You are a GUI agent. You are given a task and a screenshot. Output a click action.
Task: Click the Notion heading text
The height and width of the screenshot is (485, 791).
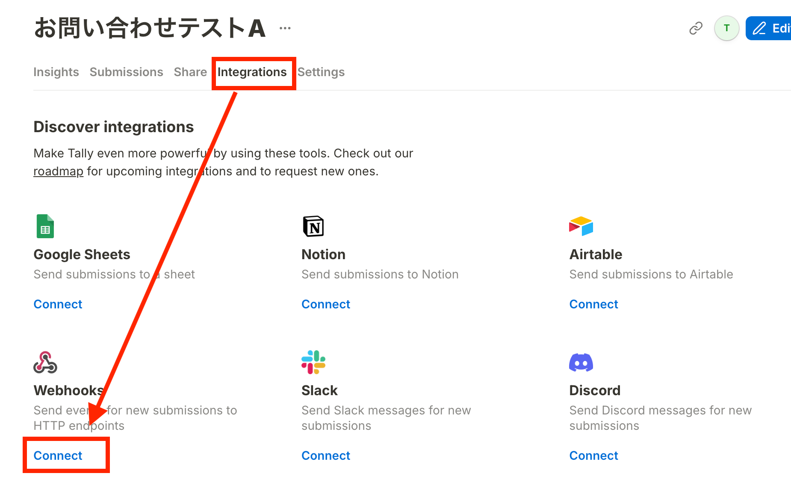[323, 254]
